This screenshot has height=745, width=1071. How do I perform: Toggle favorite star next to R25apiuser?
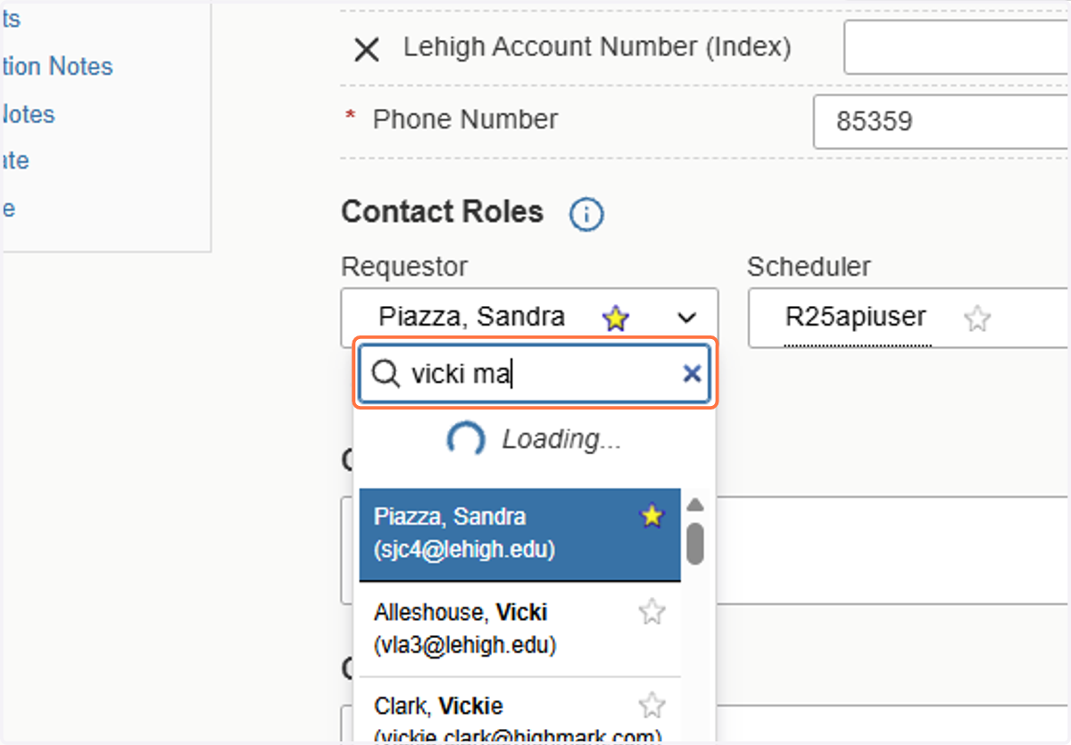tap(977, 319)
